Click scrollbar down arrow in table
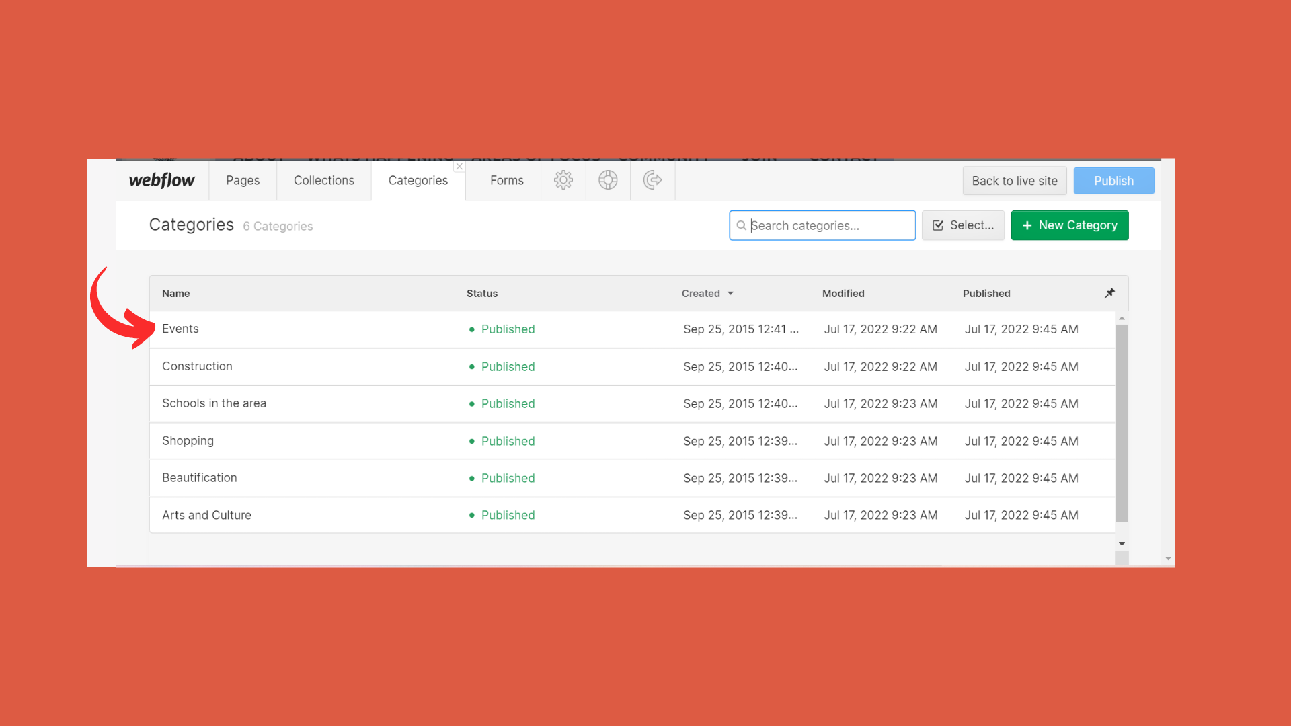This screenshot has width=1291, height=726. [x=1122, y=544]
